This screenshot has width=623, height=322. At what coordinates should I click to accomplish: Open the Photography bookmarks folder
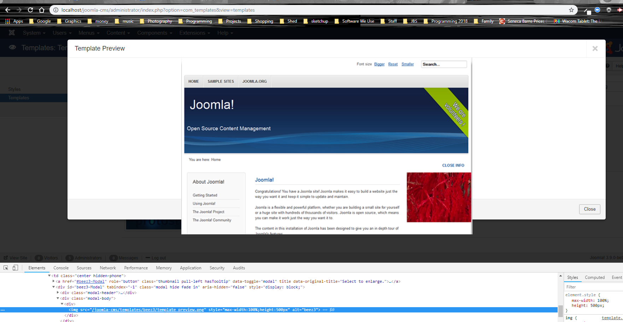156,21
